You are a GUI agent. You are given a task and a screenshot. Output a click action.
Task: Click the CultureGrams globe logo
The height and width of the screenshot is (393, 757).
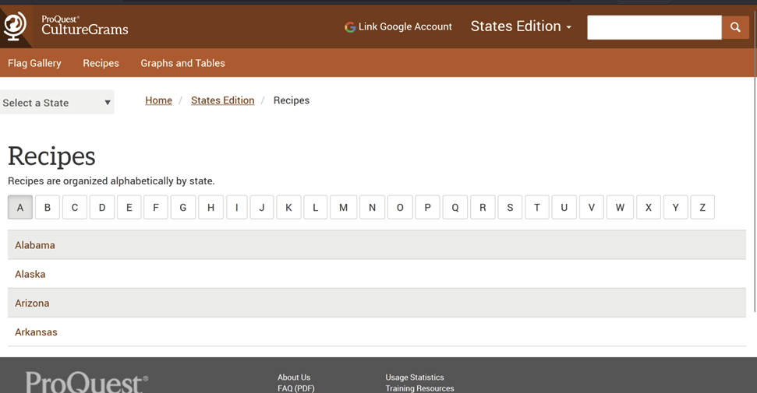[15, 26]
